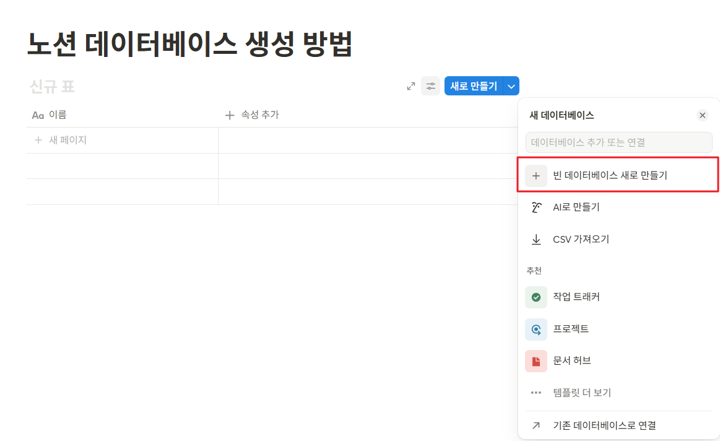Open the 문서 허브 document icon

536,360
